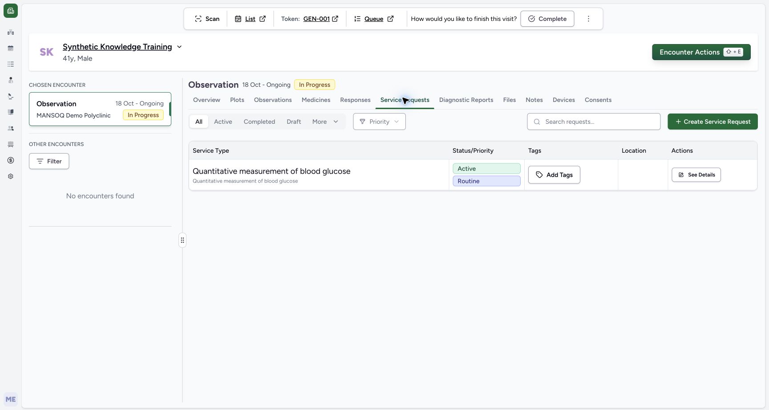
Task: Expand the patient name chevron dropdown
Action: (x=179, y=47)
